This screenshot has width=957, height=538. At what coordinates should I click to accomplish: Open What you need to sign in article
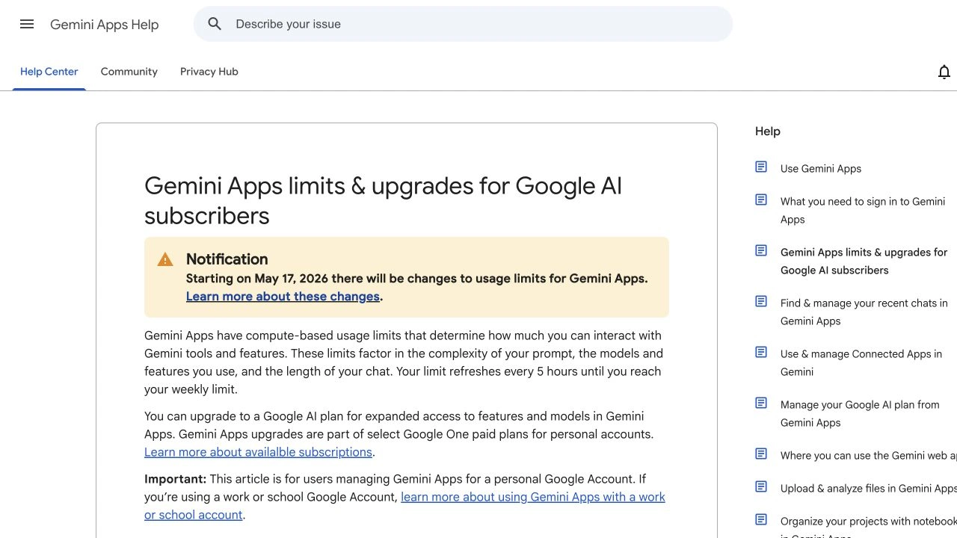863,211
